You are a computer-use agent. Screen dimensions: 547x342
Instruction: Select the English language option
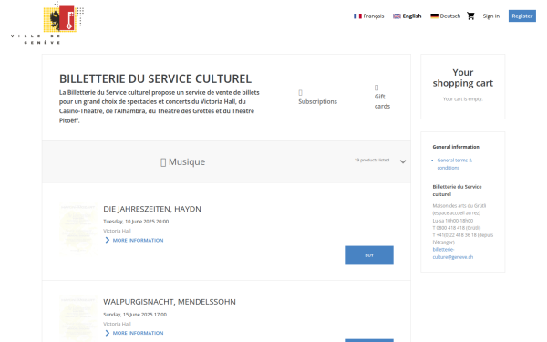(x=408, y=16)
